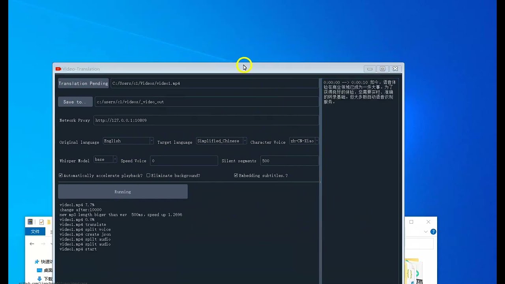Select the Quick access star icon
The width and height of the screenshot is (505, 284).
coord(37,262)
